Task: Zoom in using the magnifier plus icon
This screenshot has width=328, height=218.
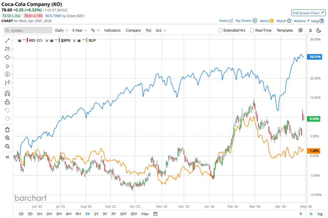Action: [x=7, y=138]
